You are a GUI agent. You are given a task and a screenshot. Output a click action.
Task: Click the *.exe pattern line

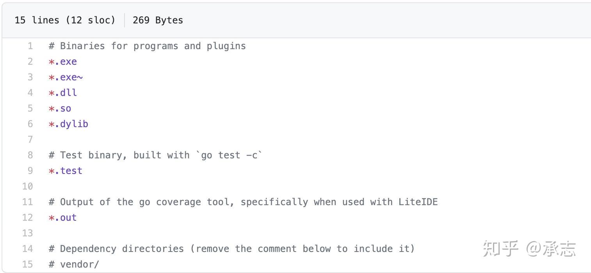tap(63, 62)
